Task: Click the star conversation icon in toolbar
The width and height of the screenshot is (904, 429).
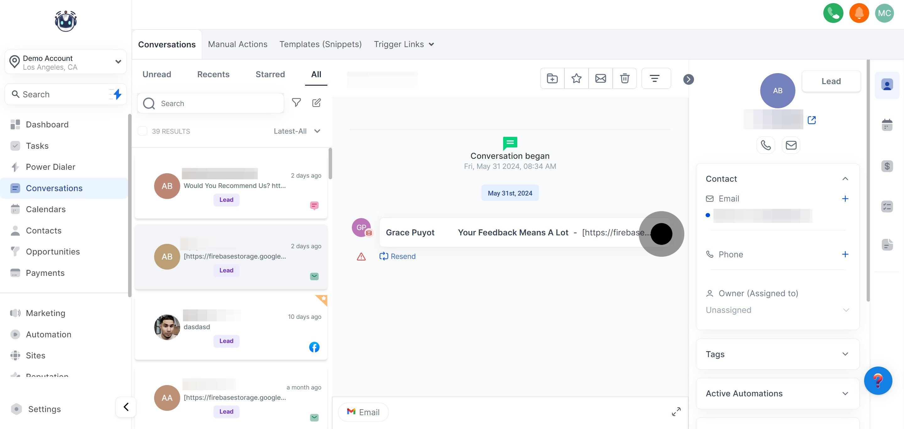Action: (576, 78)
